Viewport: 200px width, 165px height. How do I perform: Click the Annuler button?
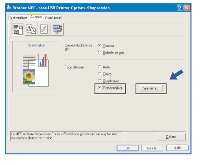click(152, 148)
